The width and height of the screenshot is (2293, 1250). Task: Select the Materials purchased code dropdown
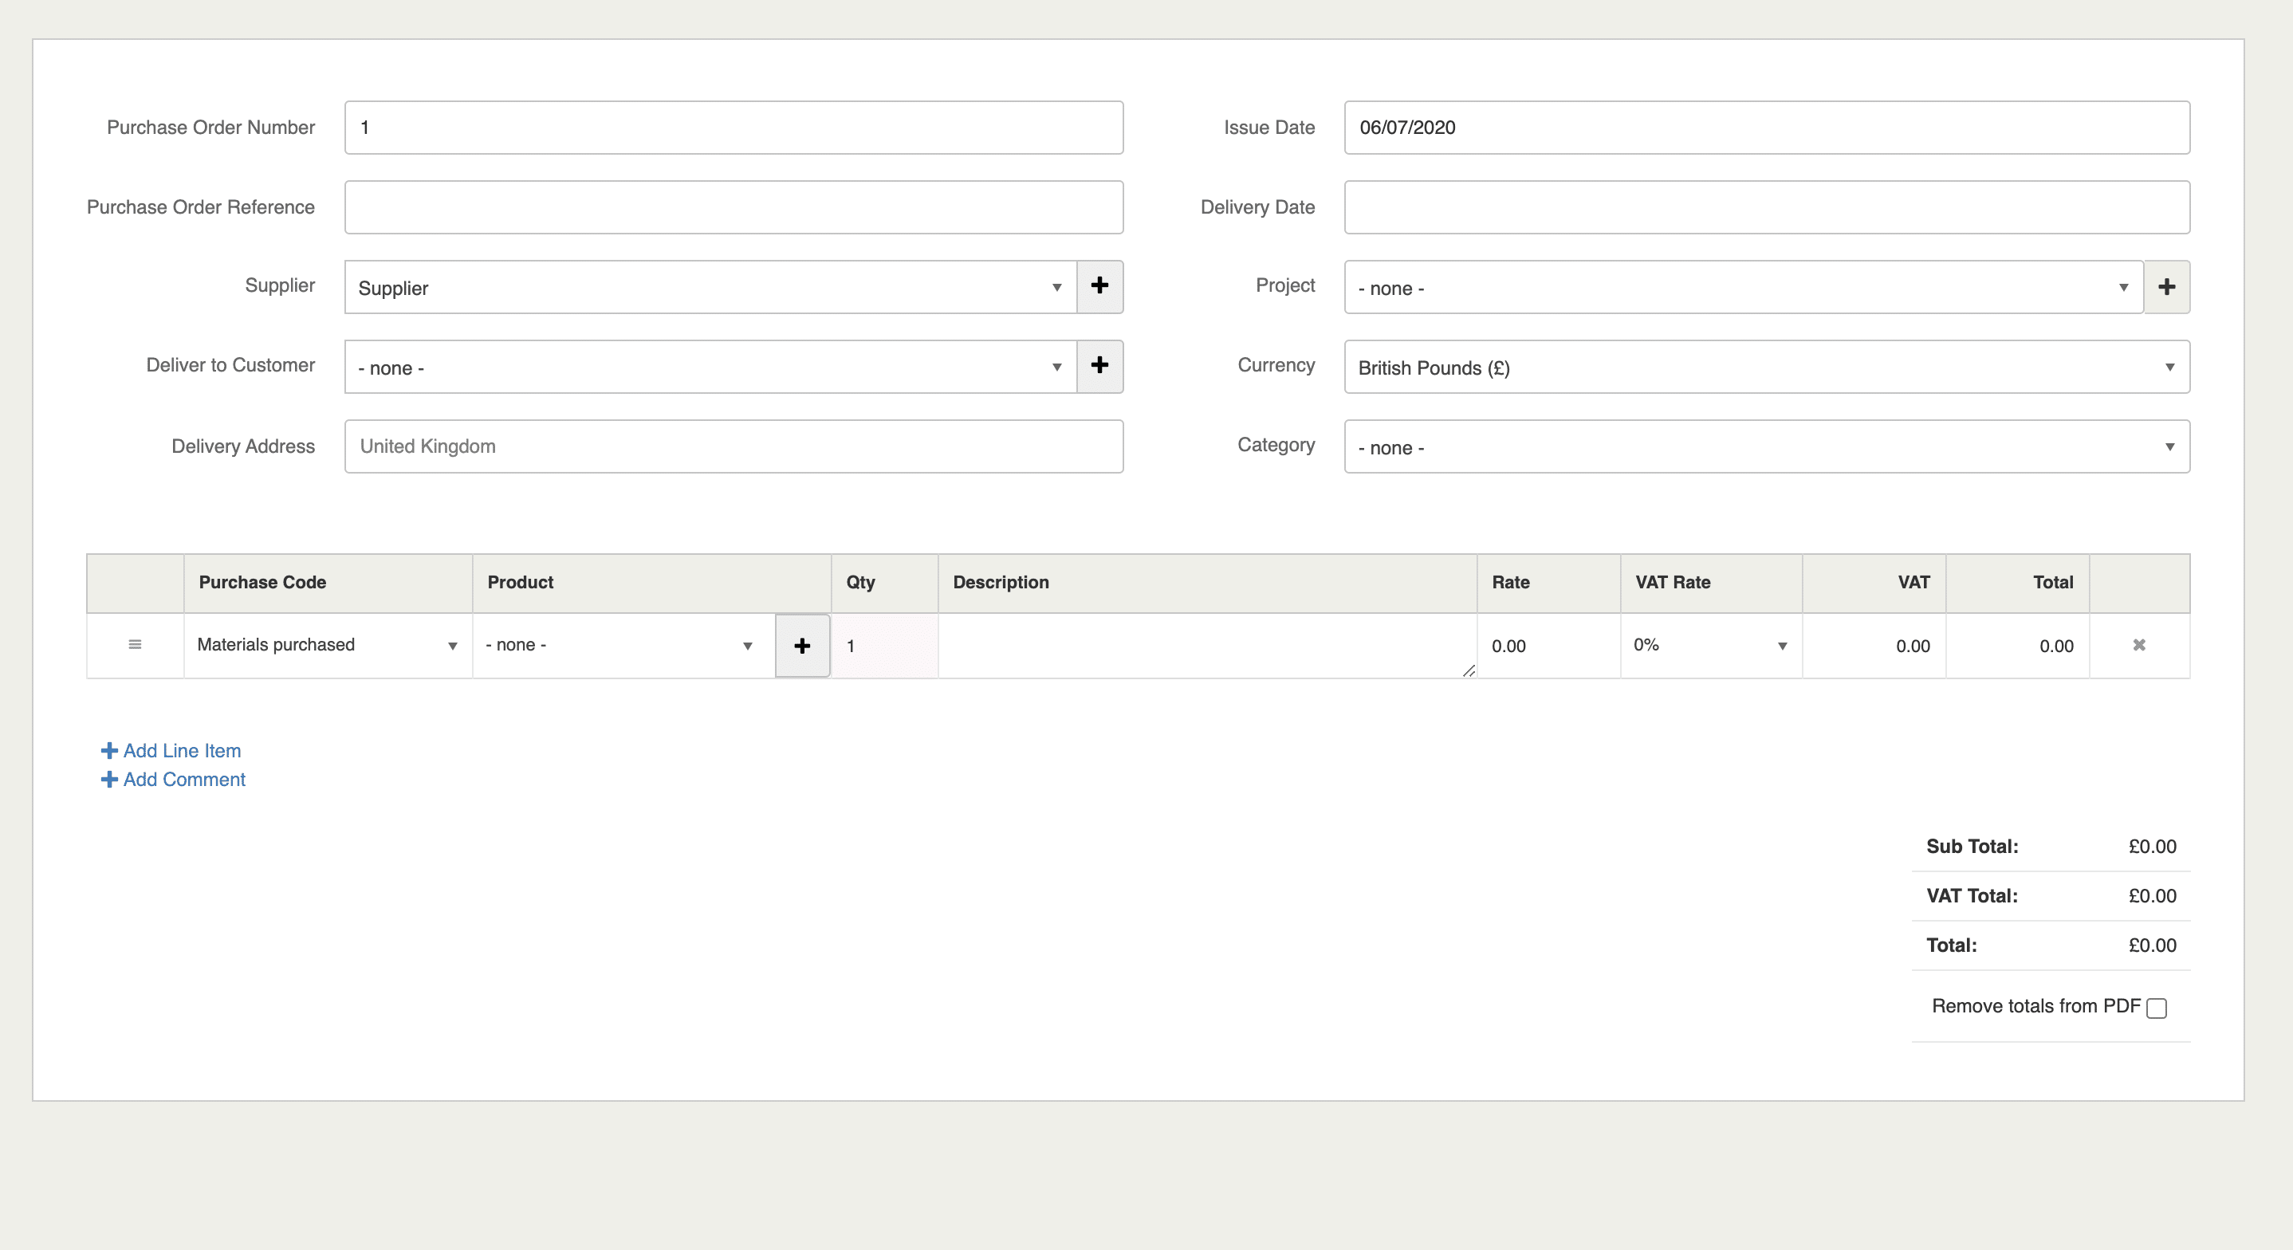[327, 645]
